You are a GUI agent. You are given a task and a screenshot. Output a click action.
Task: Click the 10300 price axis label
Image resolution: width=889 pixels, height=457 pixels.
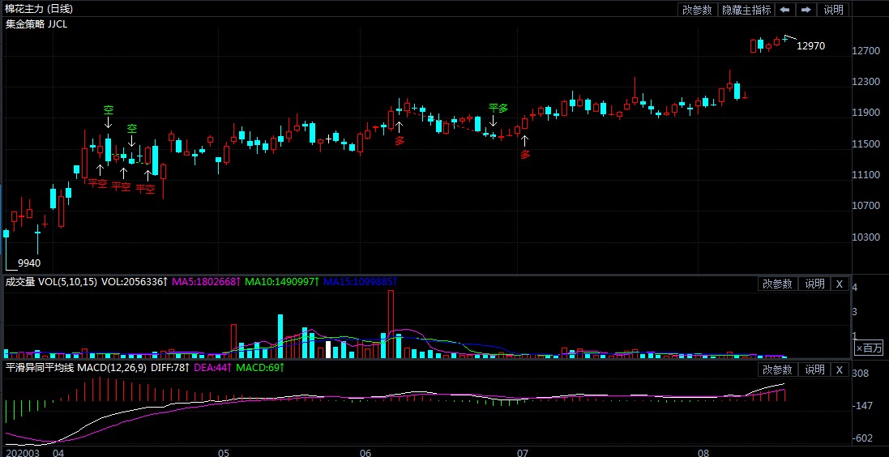(x=867, y=237)
